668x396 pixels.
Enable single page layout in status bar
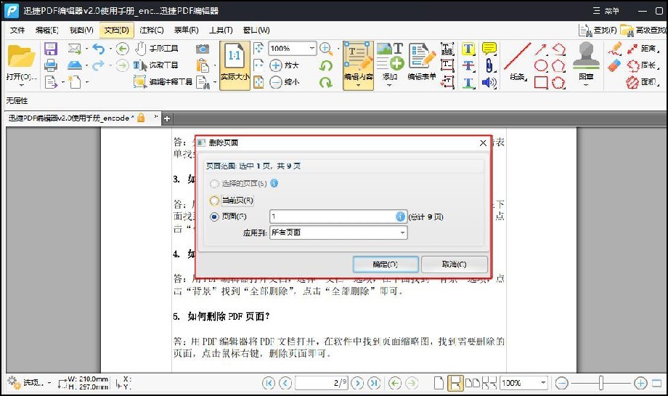click(x=439, y=383)
